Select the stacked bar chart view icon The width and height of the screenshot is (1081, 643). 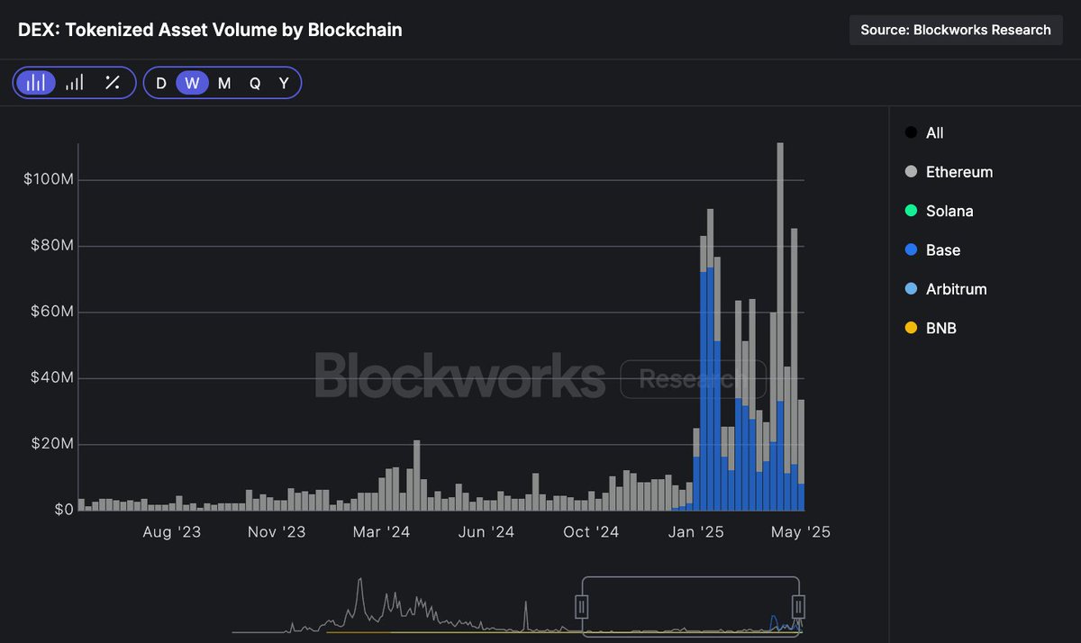point(36,83)
